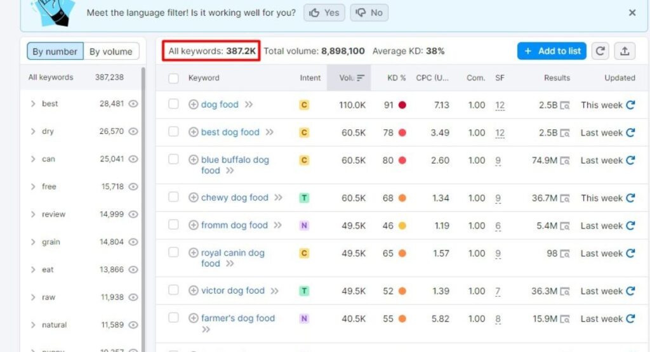Switch to the 'By volume' tab

pyautogui.click(x=111, y=51)
